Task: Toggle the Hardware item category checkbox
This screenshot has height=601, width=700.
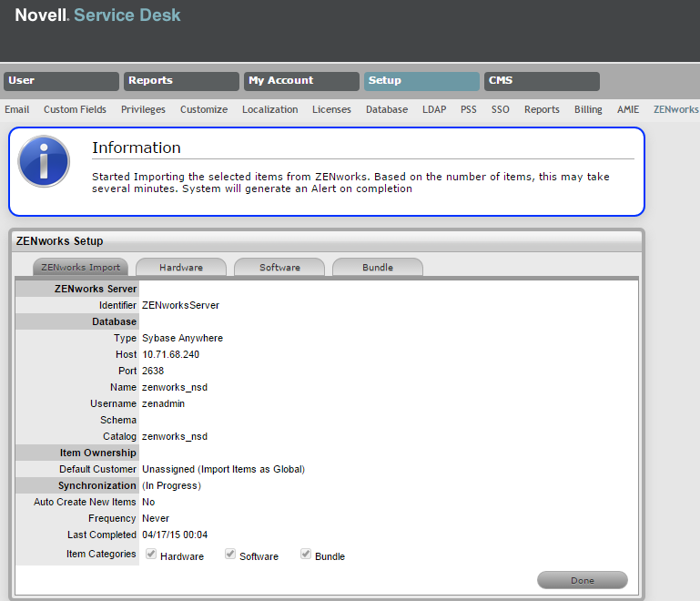Action: point(152,554)
